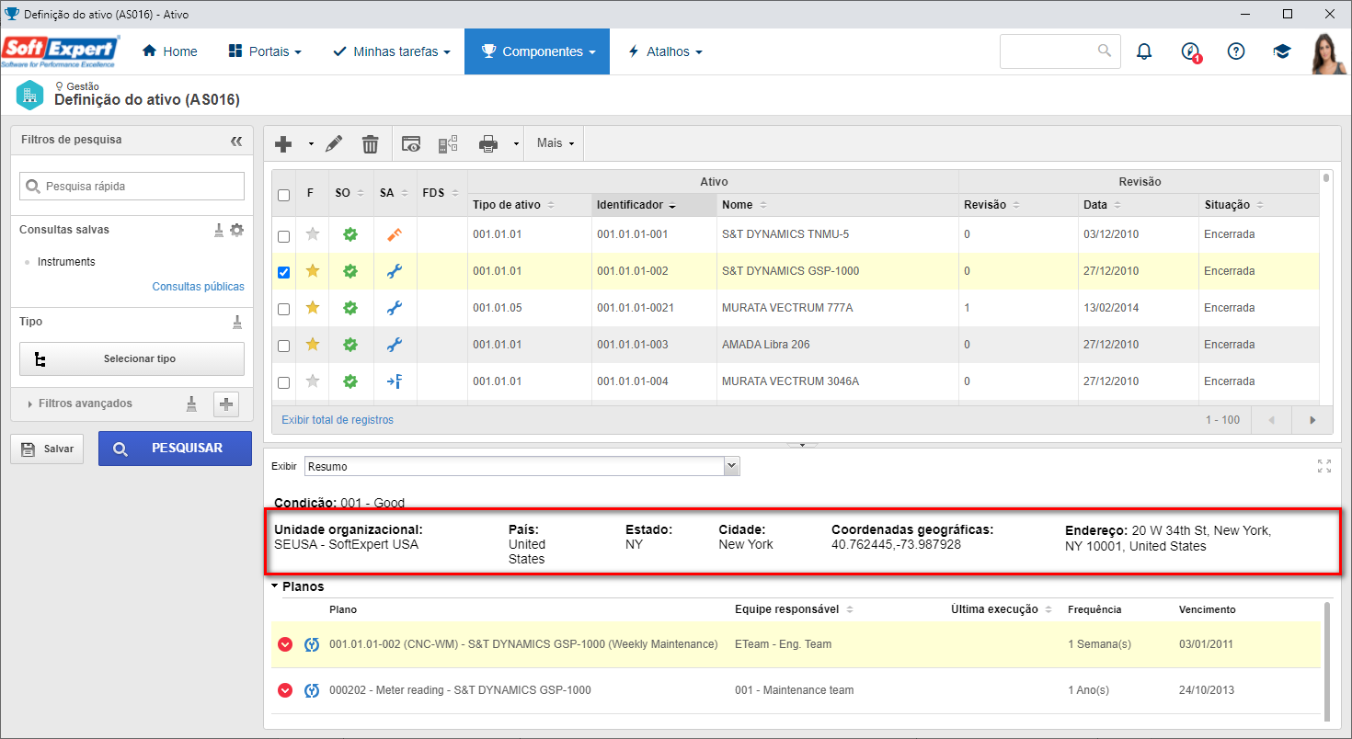Open the help question mark icon

click(1236, 51)
